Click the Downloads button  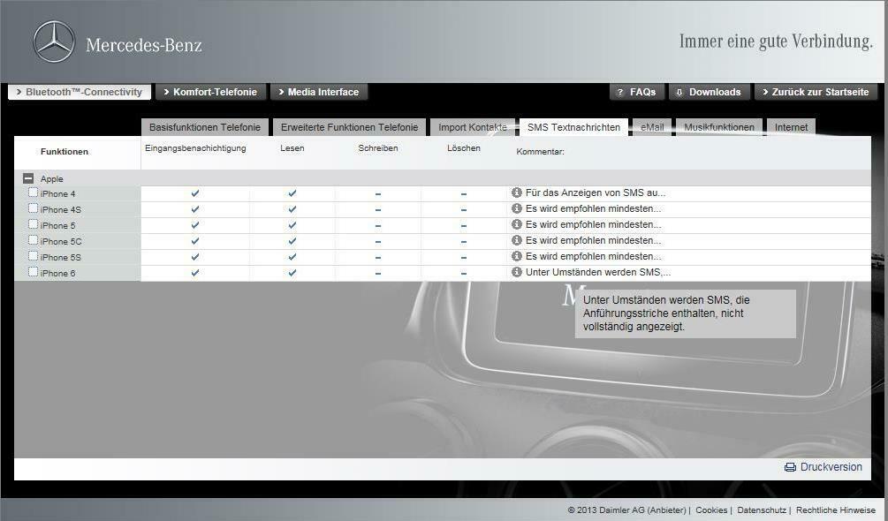tap(709, 92)
